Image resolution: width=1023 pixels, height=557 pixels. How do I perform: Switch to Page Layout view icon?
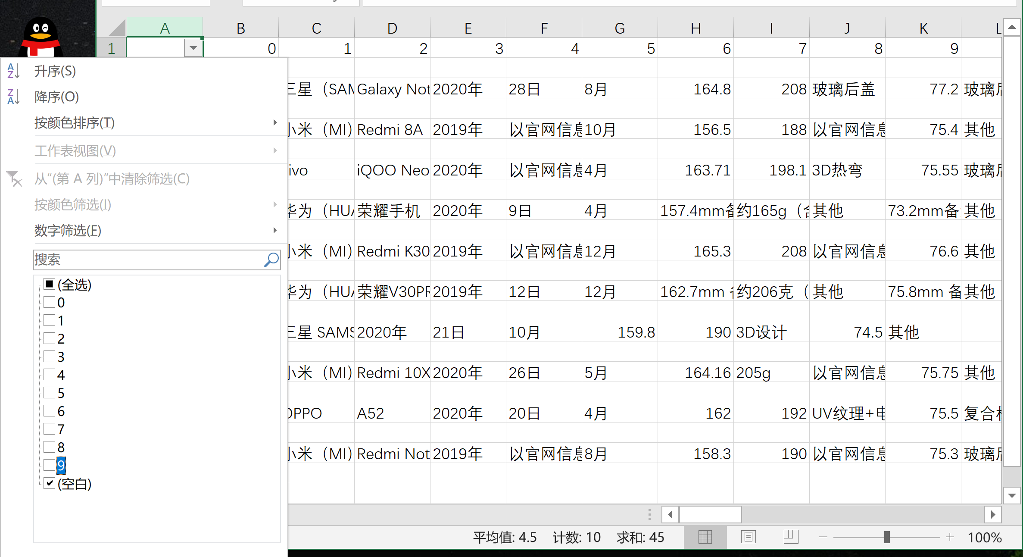(748, 537)
